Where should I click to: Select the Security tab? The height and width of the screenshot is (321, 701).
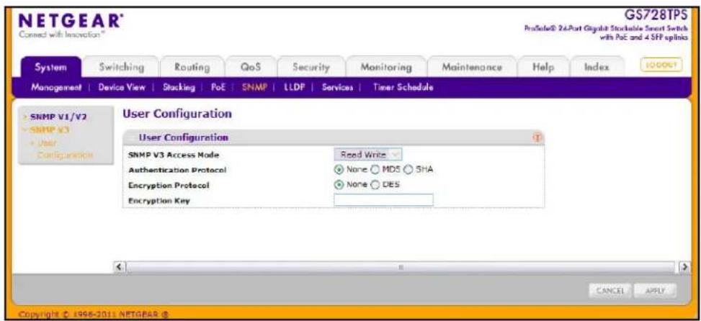311,68
